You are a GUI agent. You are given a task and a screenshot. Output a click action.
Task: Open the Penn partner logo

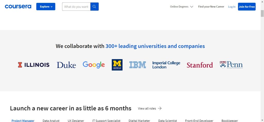pos(231,65)
